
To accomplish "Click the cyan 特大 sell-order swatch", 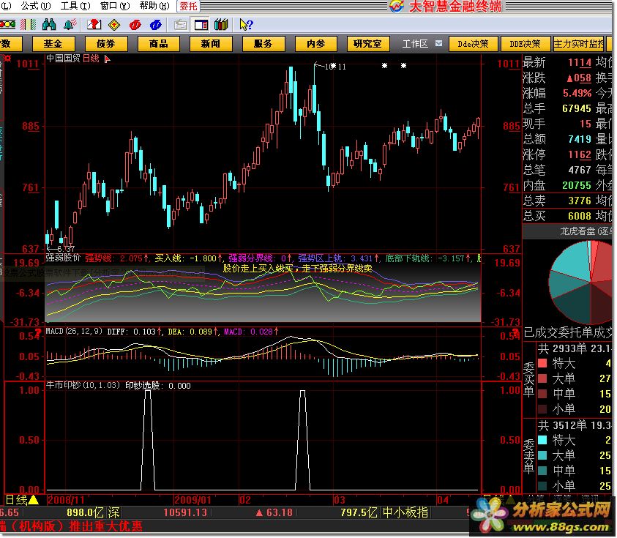I will click(x=542, y=440).
